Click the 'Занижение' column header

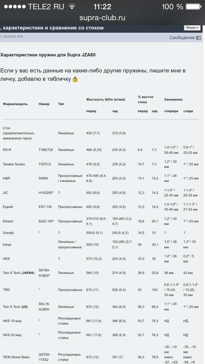tap(173, 100)
